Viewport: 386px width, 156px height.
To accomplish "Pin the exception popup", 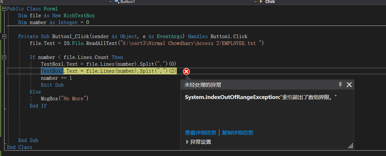I will coord(340,85).
